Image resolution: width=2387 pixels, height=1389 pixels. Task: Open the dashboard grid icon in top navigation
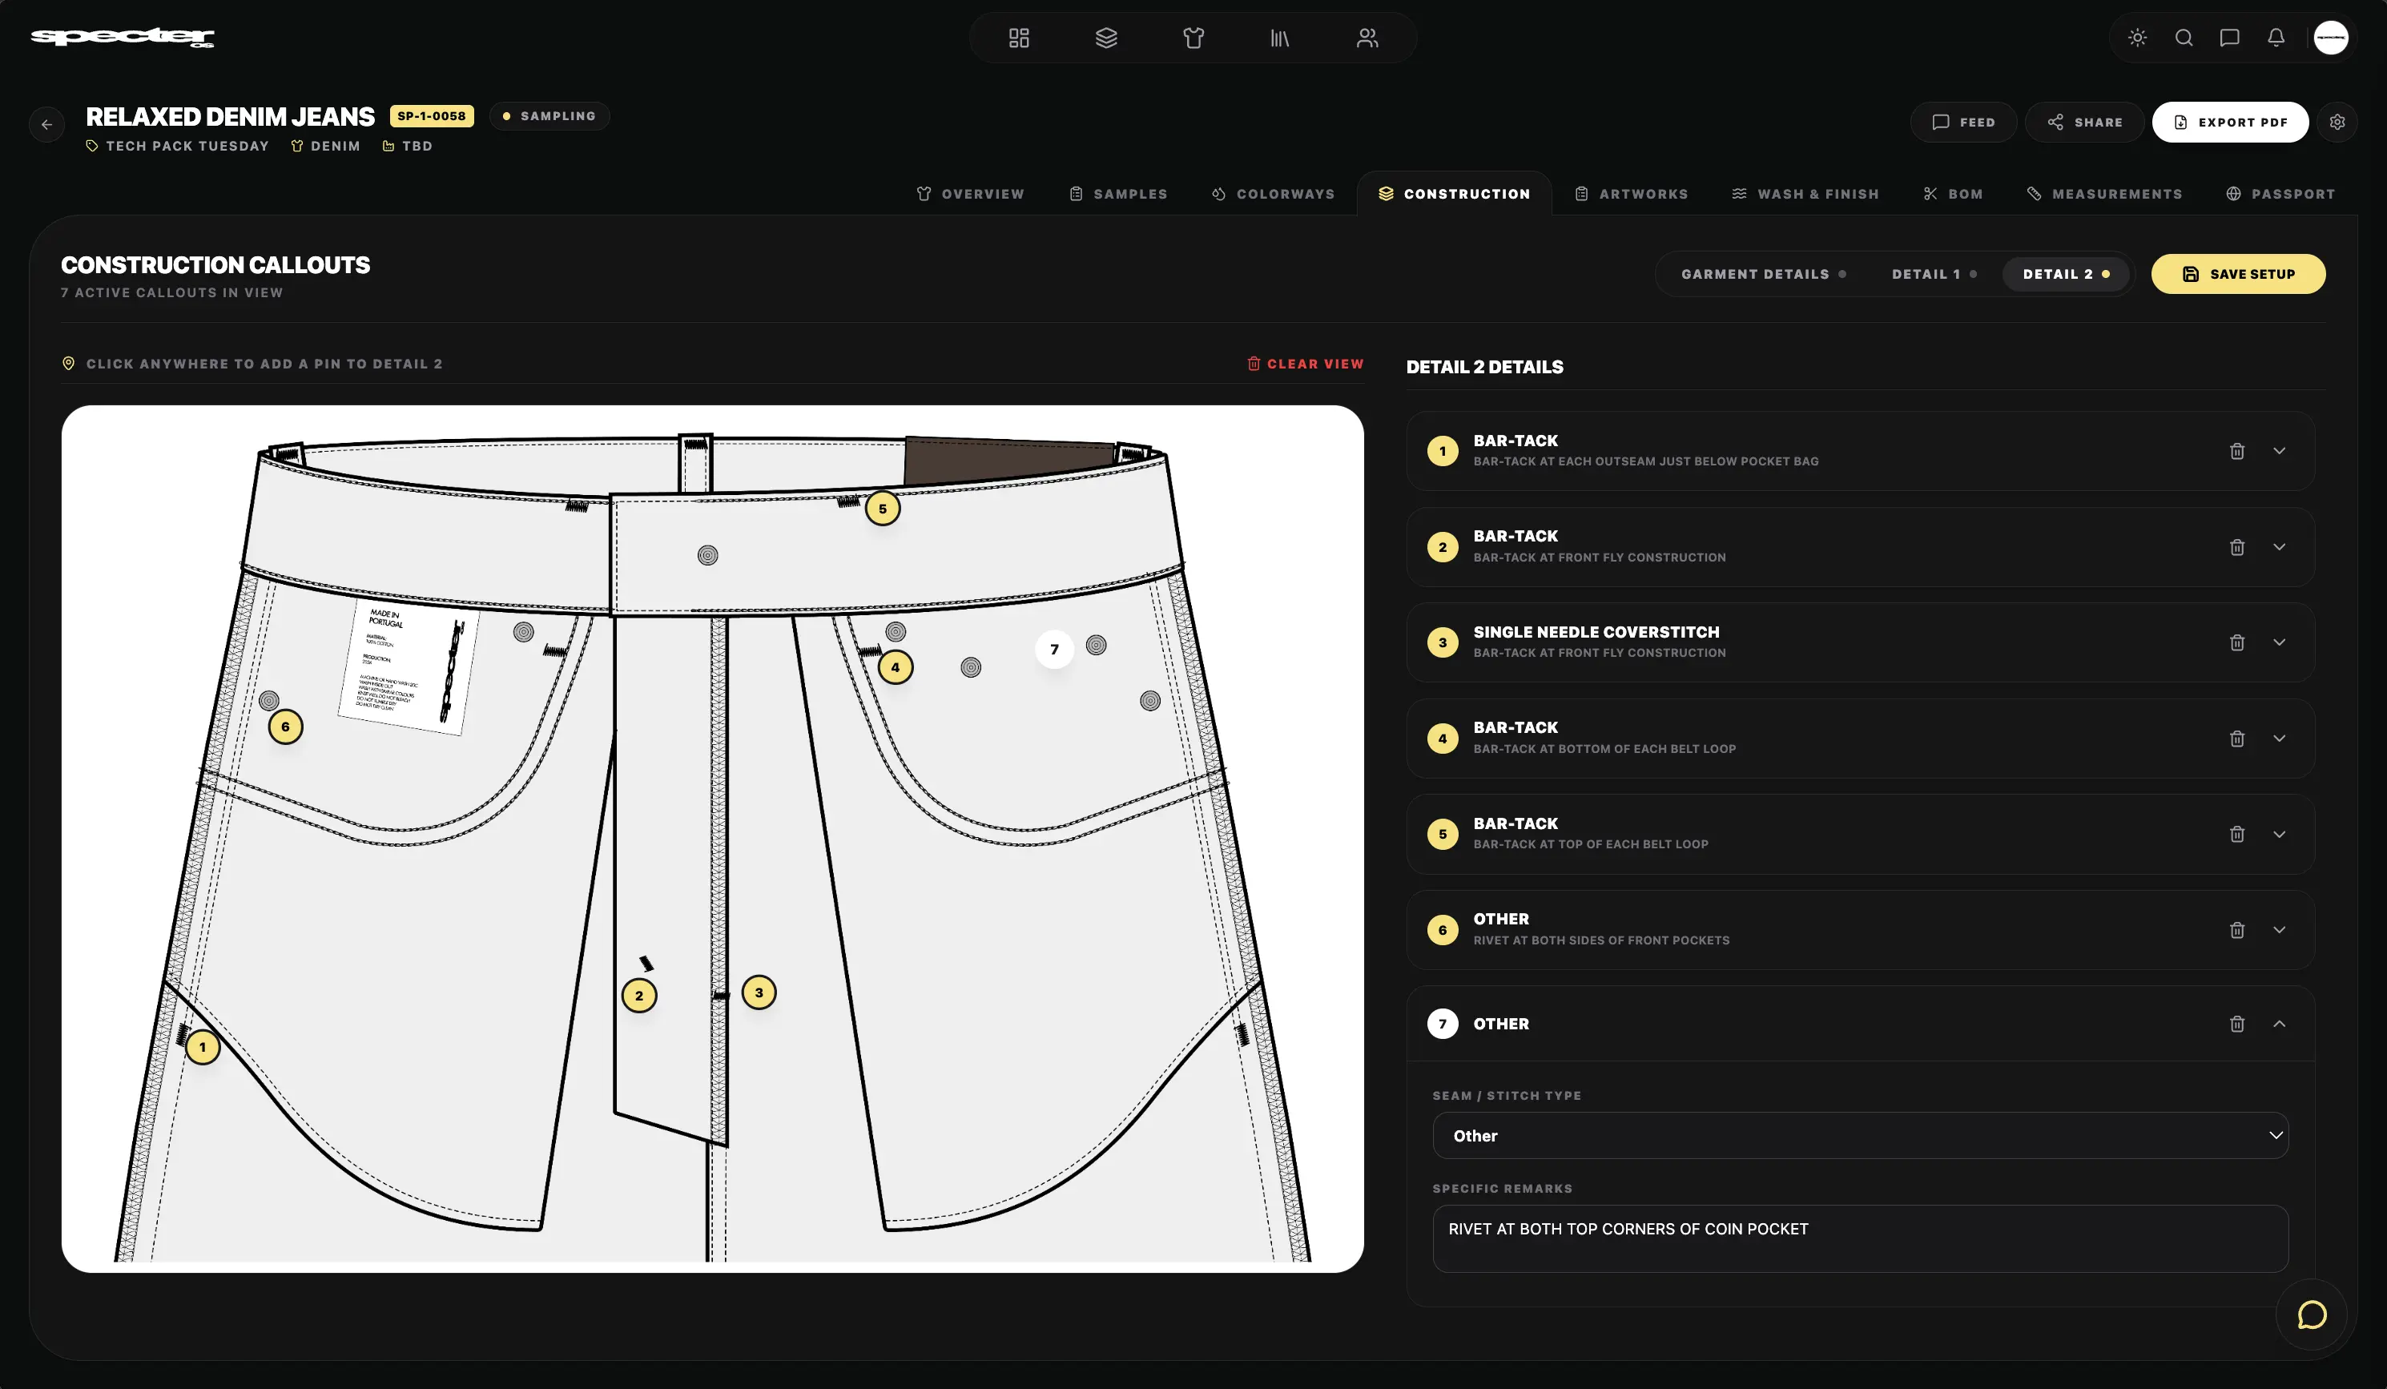tap(1018, 38)
